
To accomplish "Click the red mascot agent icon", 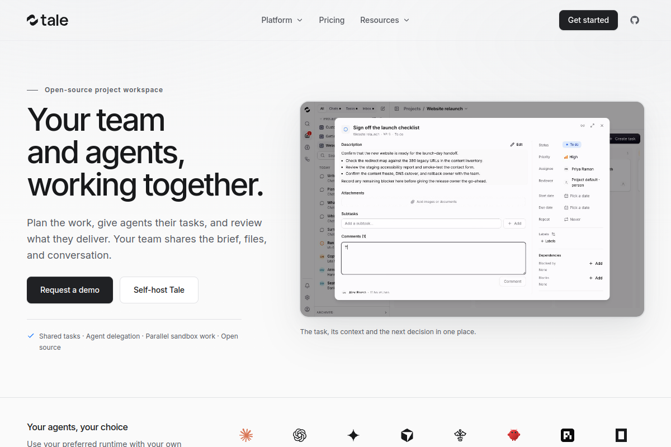I will (x=514, y=435).
